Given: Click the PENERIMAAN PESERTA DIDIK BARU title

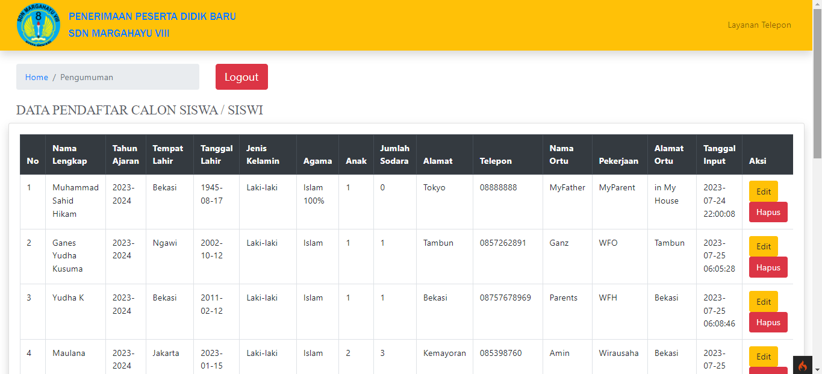Looking at the screenshot, I should (x=152, y=16).
